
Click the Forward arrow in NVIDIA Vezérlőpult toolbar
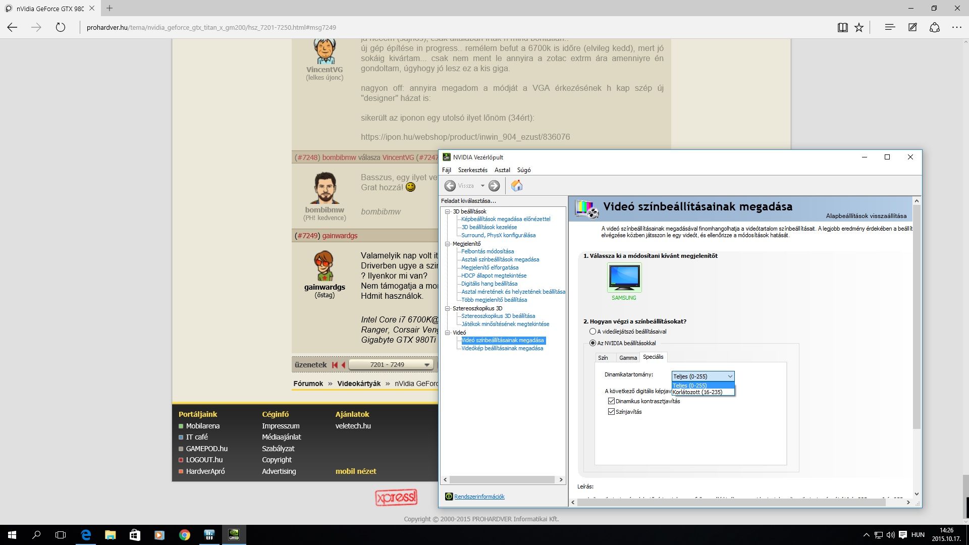coord(494,186)
